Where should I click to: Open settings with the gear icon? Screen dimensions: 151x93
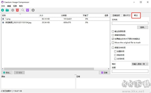click(x=33, y=10)
